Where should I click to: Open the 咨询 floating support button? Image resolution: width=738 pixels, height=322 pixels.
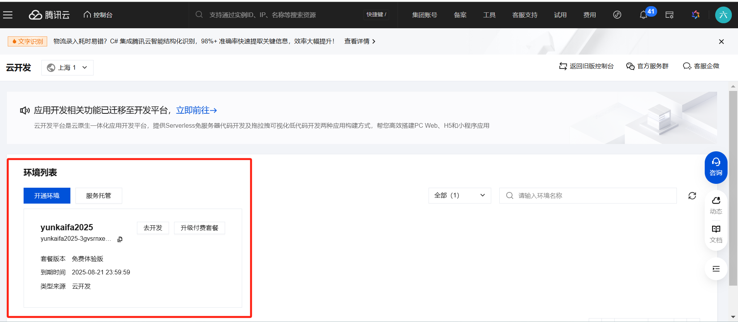pyautogui.click(x=716, y=167)
